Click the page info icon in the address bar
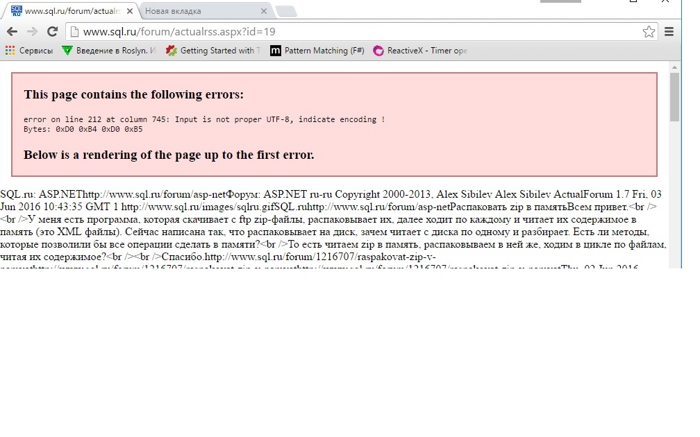 coord(74,31)
